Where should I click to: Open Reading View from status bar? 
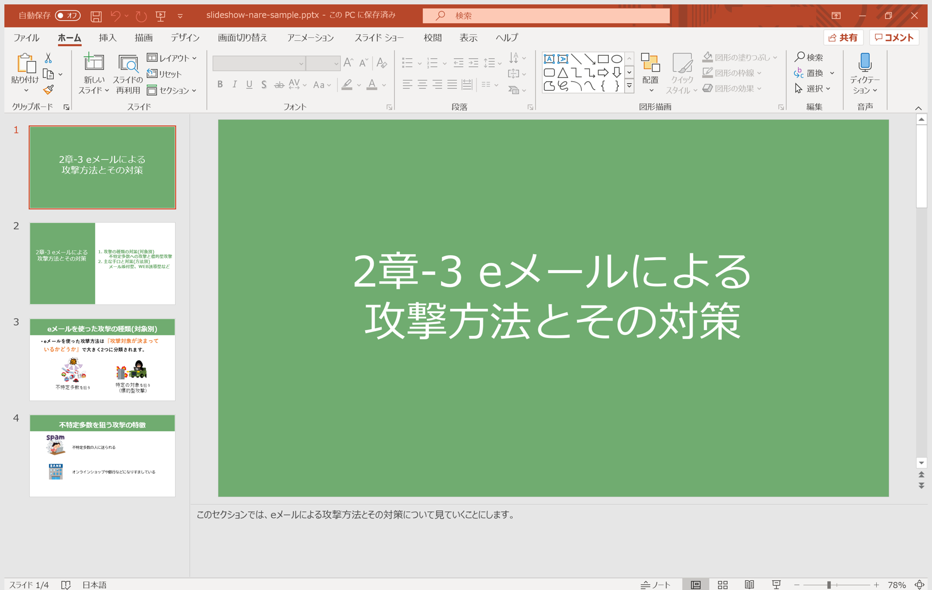point(749,584)
